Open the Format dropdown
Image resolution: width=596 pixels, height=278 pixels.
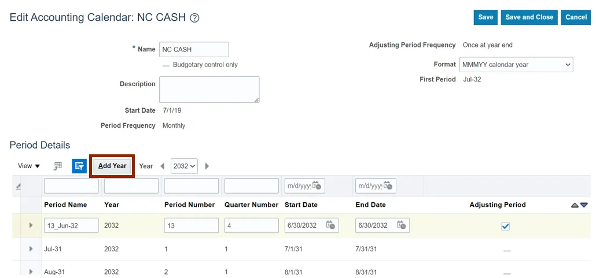[516, 65]
